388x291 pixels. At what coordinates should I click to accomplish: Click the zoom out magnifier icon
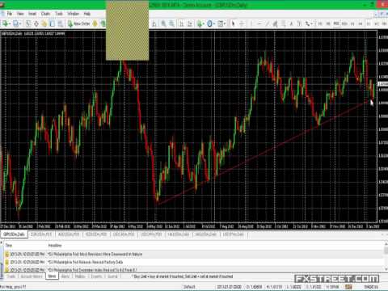[171, 23]
